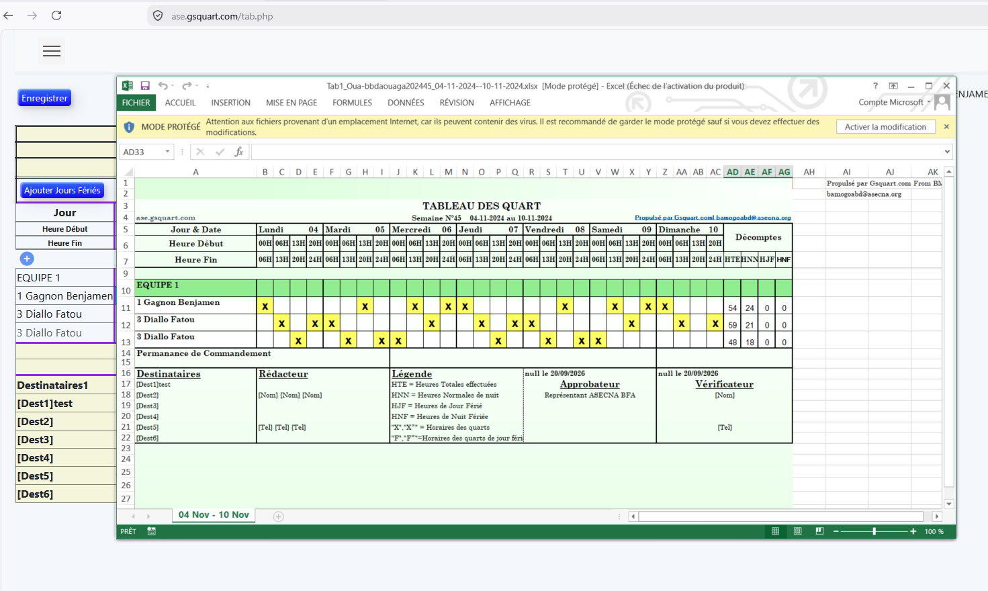Switch to the INSERTION ribbon tab
This screenshot has width=988, height=591.
coord(230,103)
